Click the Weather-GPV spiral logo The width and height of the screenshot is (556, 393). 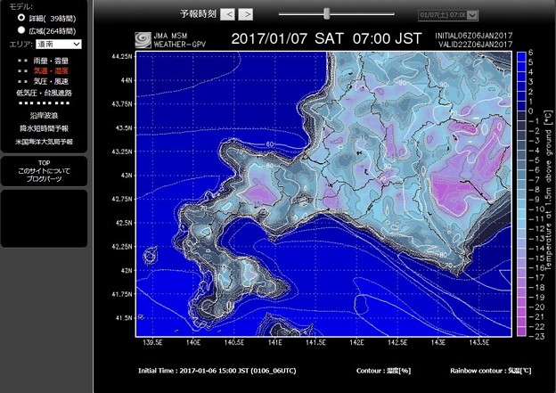(142, 39)
